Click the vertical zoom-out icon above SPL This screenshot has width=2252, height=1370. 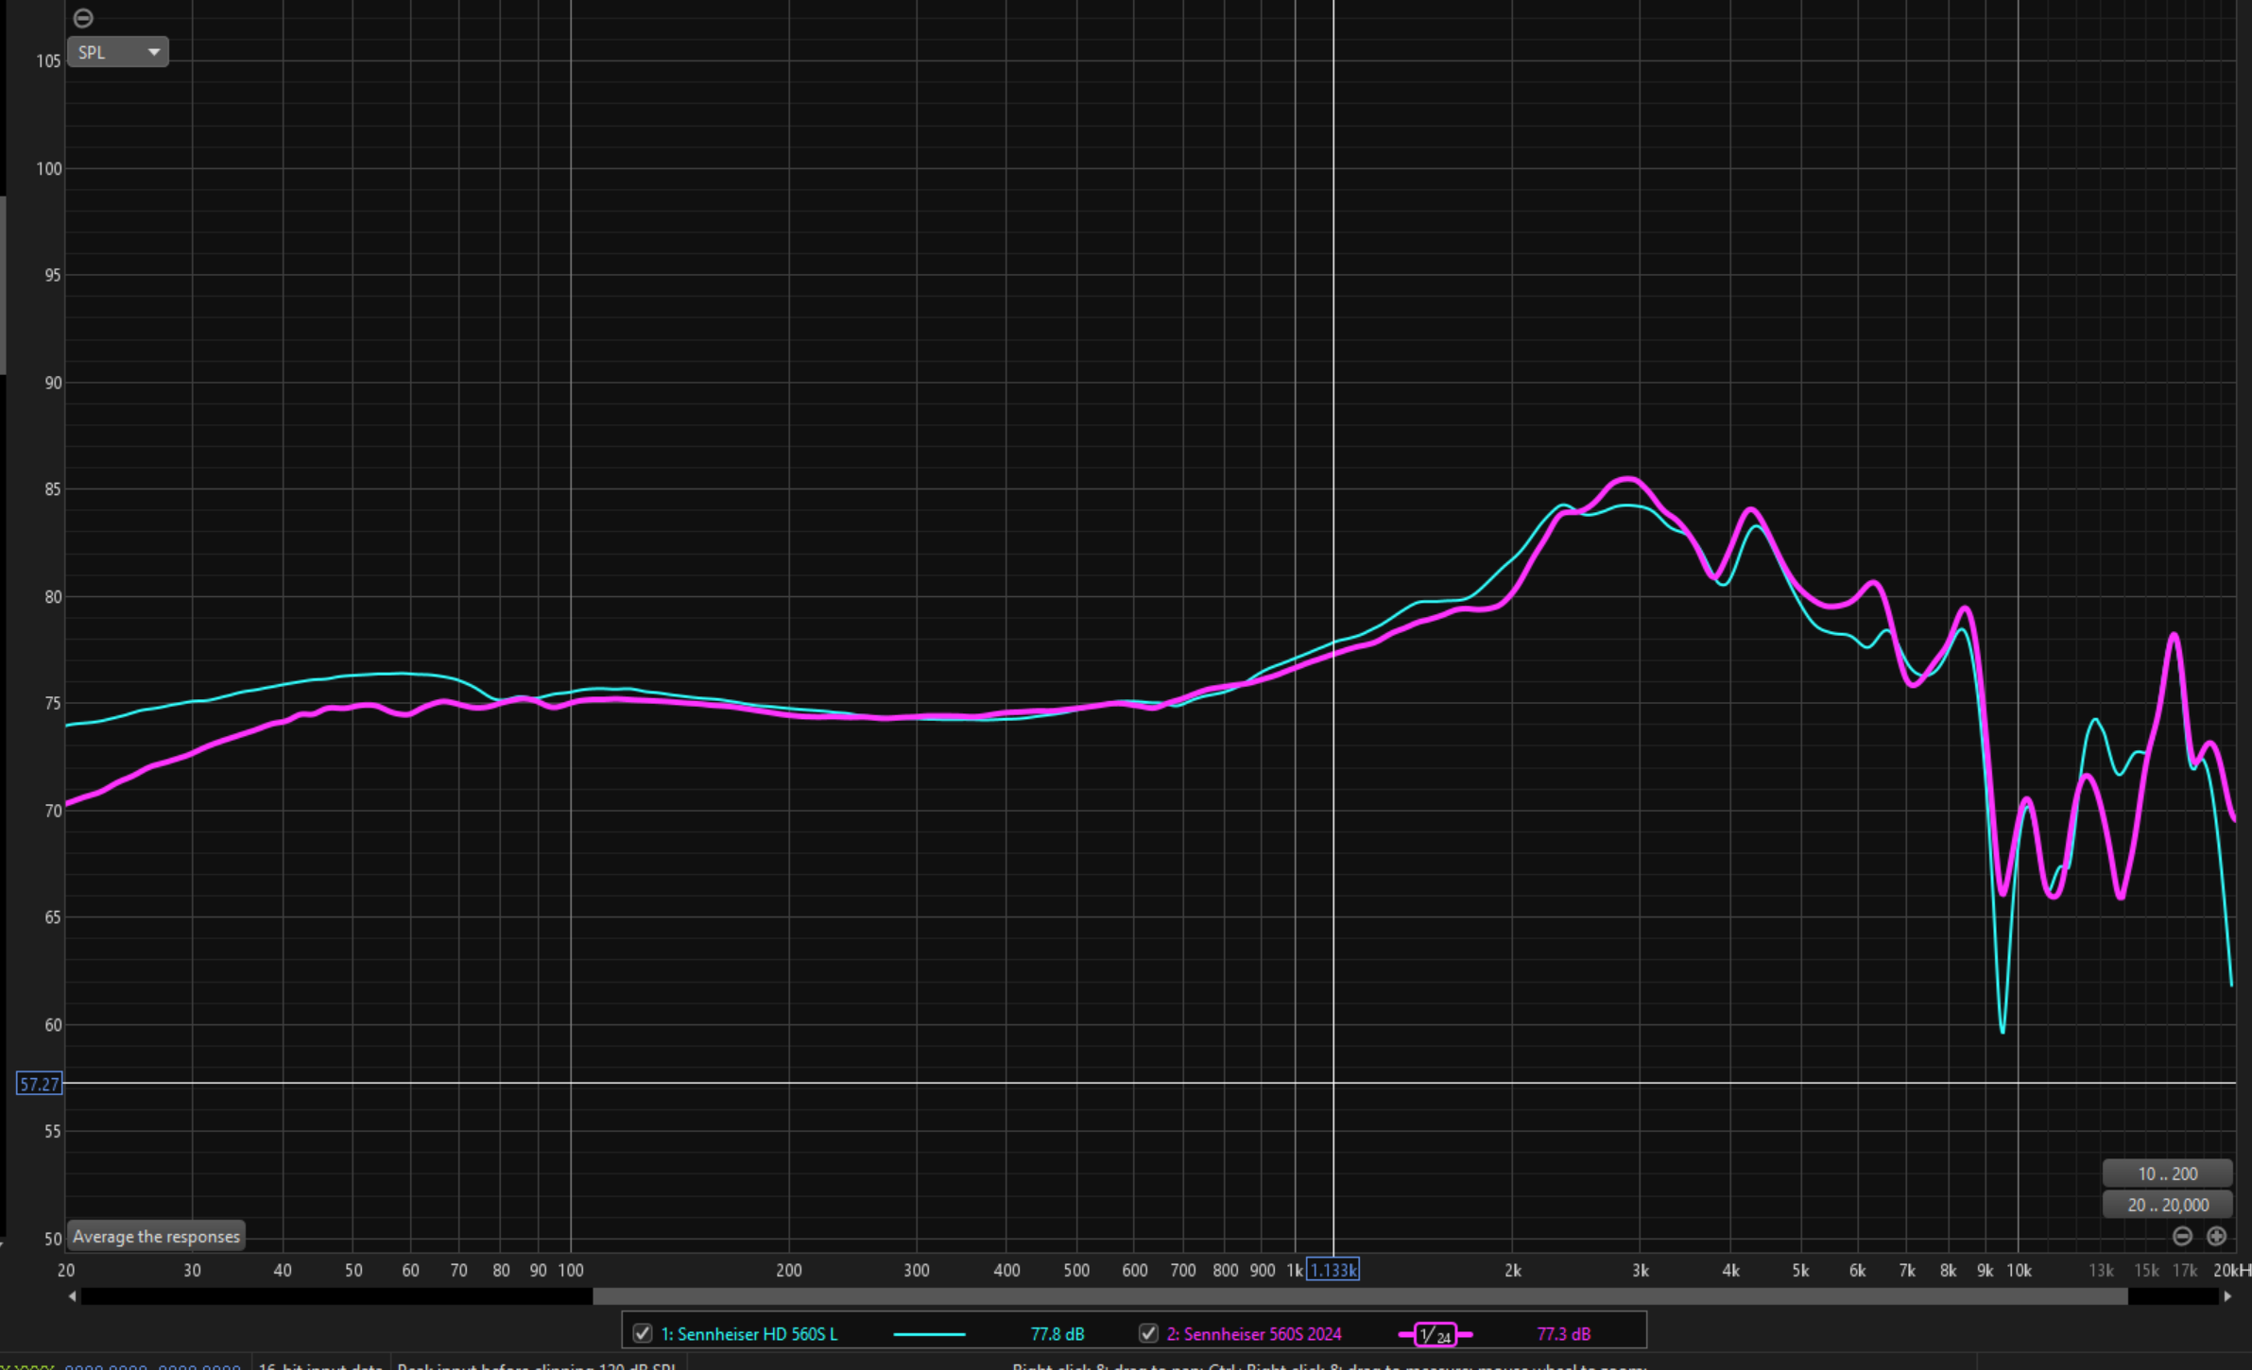click(x=83, y=18)
